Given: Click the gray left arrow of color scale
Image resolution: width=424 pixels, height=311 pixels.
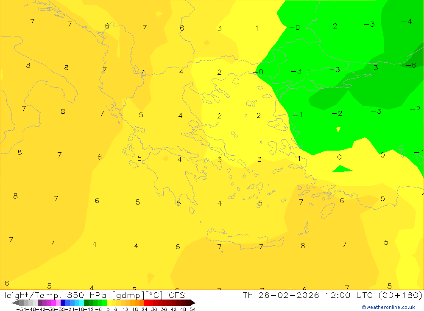Looking at the screenshot, I should tap(15, 303).
